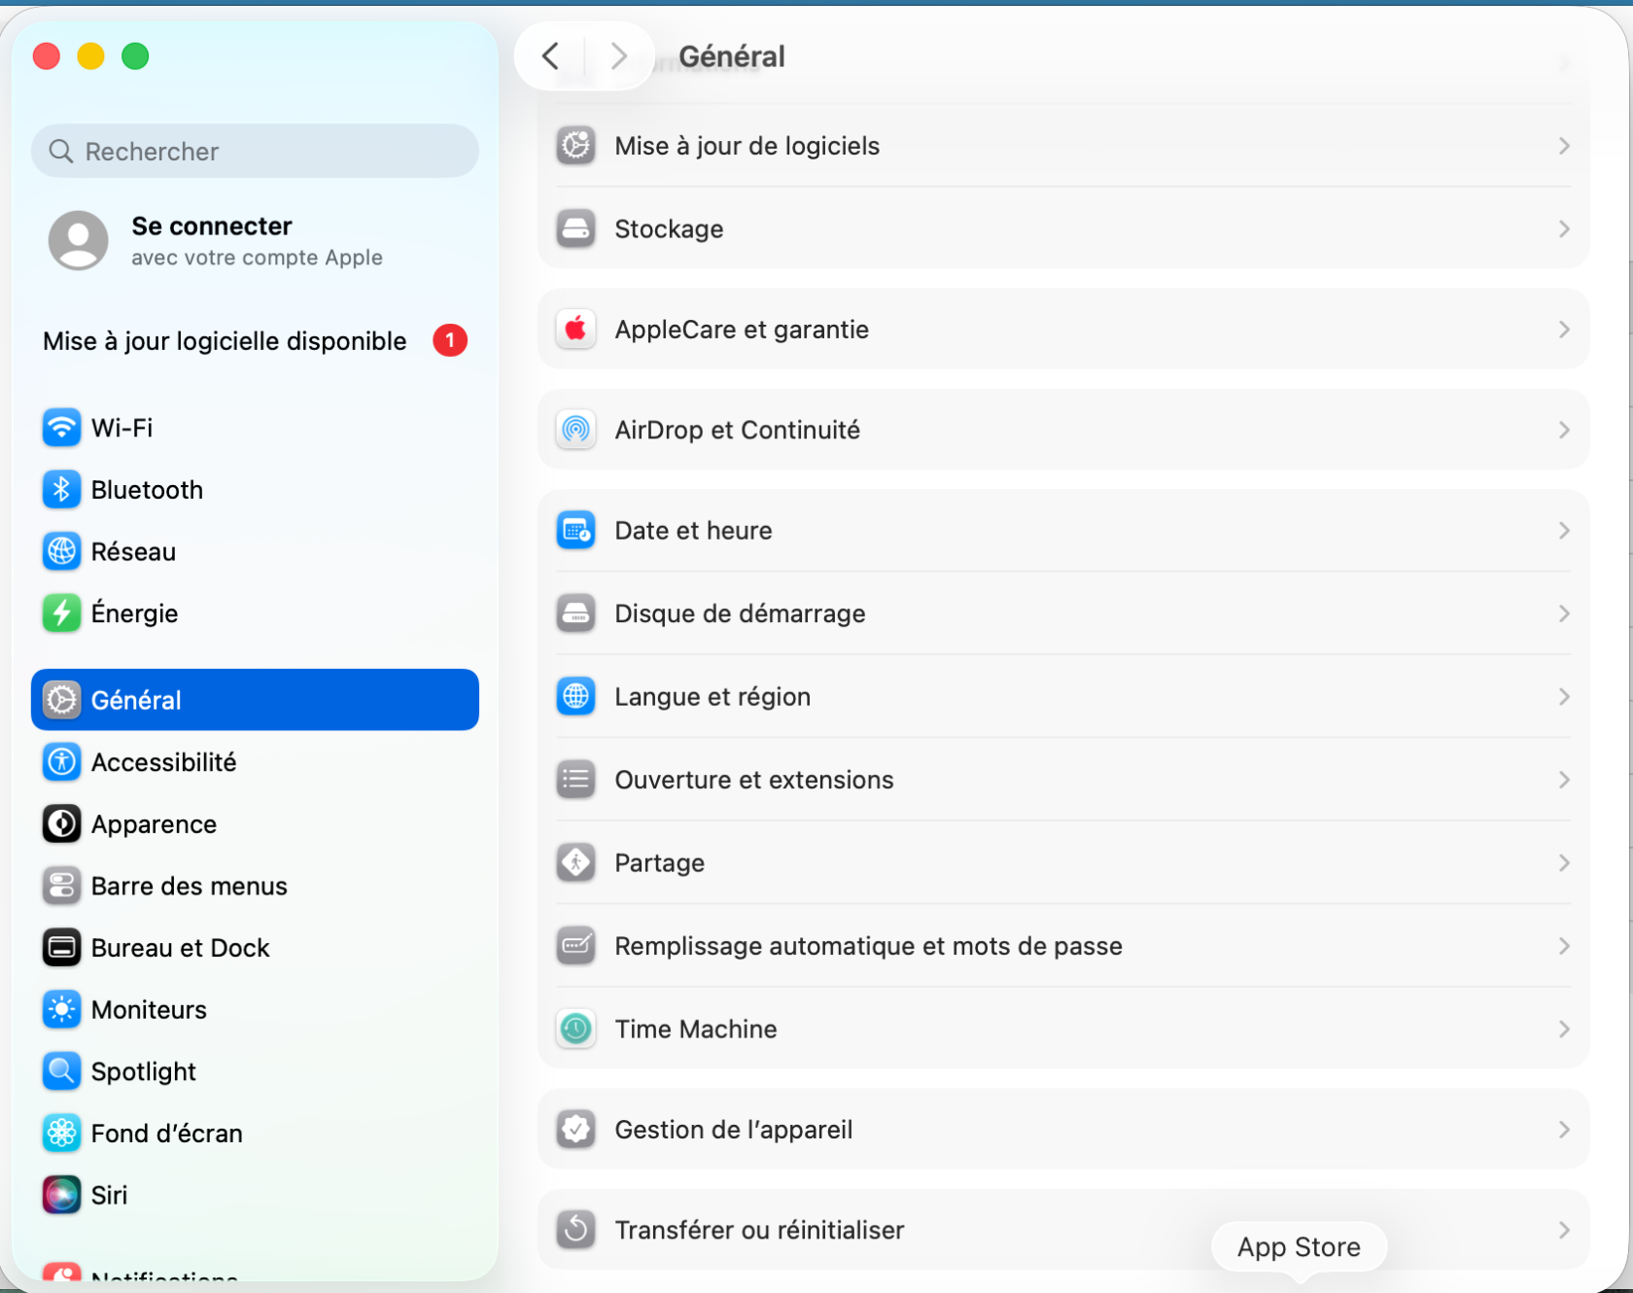1633x1293 pixels.
Task: Expand Stockage row chevron
Action: pos(1564,229)
